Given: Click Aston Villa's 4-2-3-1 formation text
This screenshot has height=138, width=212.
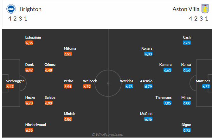Looking at the screenshot, I should tap(198, 19).
